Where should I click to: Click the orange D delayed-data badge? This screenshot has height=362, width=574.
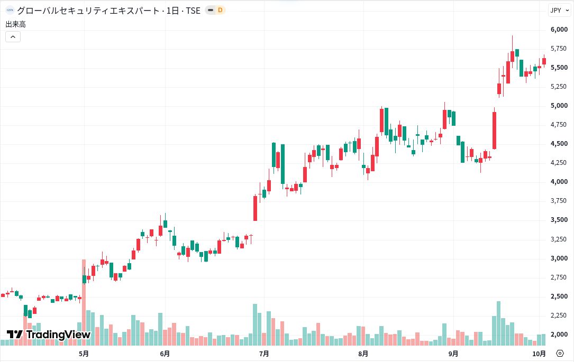coord(220,10)
